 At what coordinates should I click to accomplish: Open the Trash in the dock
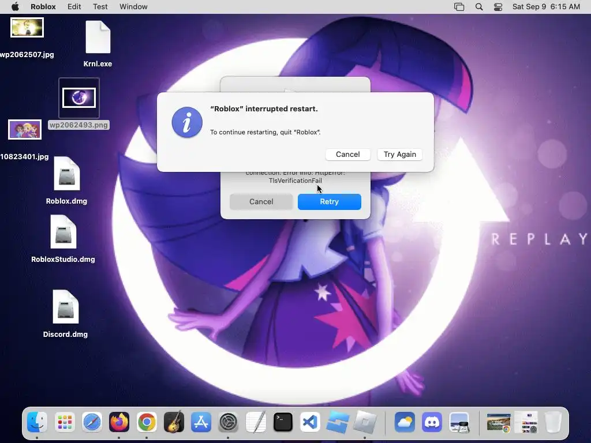click(x=553, y=422)
